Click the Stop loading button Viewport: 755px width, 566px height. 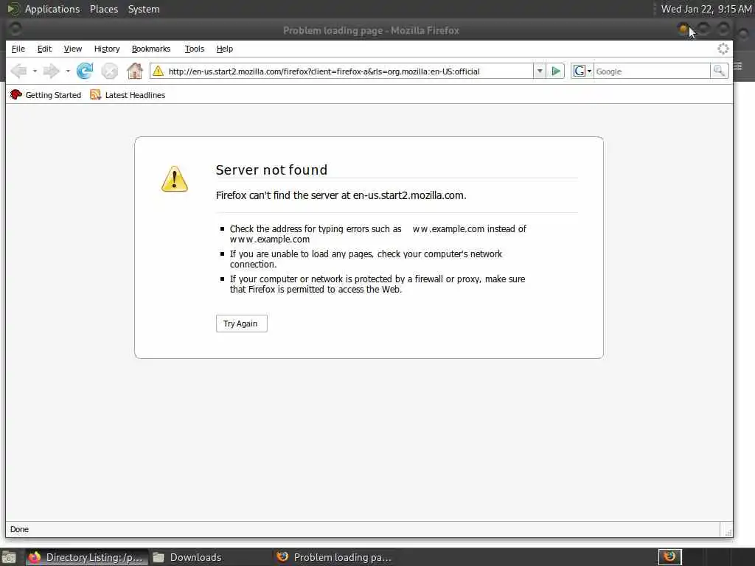(x=110, y=71)
